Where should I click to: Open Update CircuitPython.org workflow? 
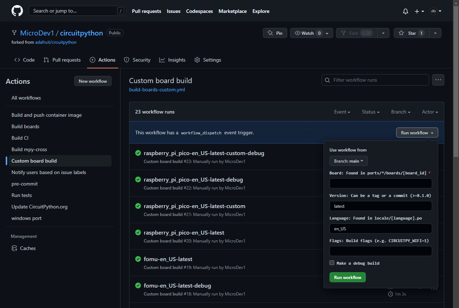tap(39, 207)
